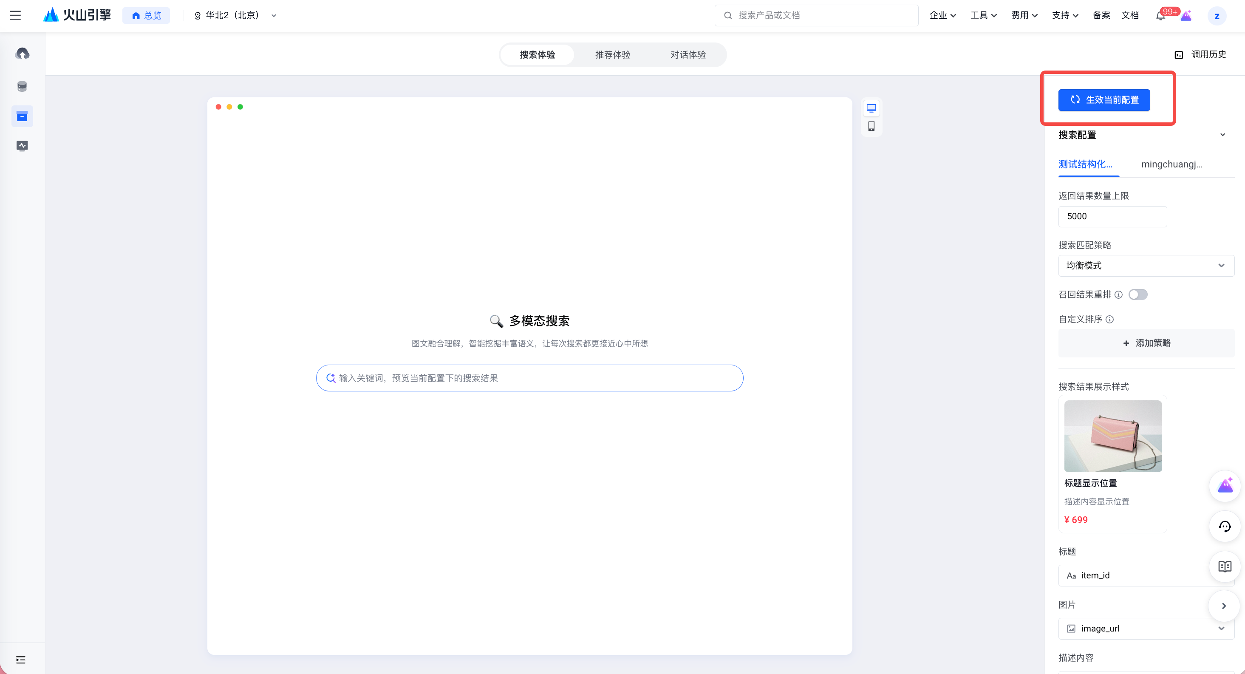The width and height of the screenshot is (1245, 674).
Task: Open customer service headset icon
Action: pyautogui.click(x=1224, y=527)
